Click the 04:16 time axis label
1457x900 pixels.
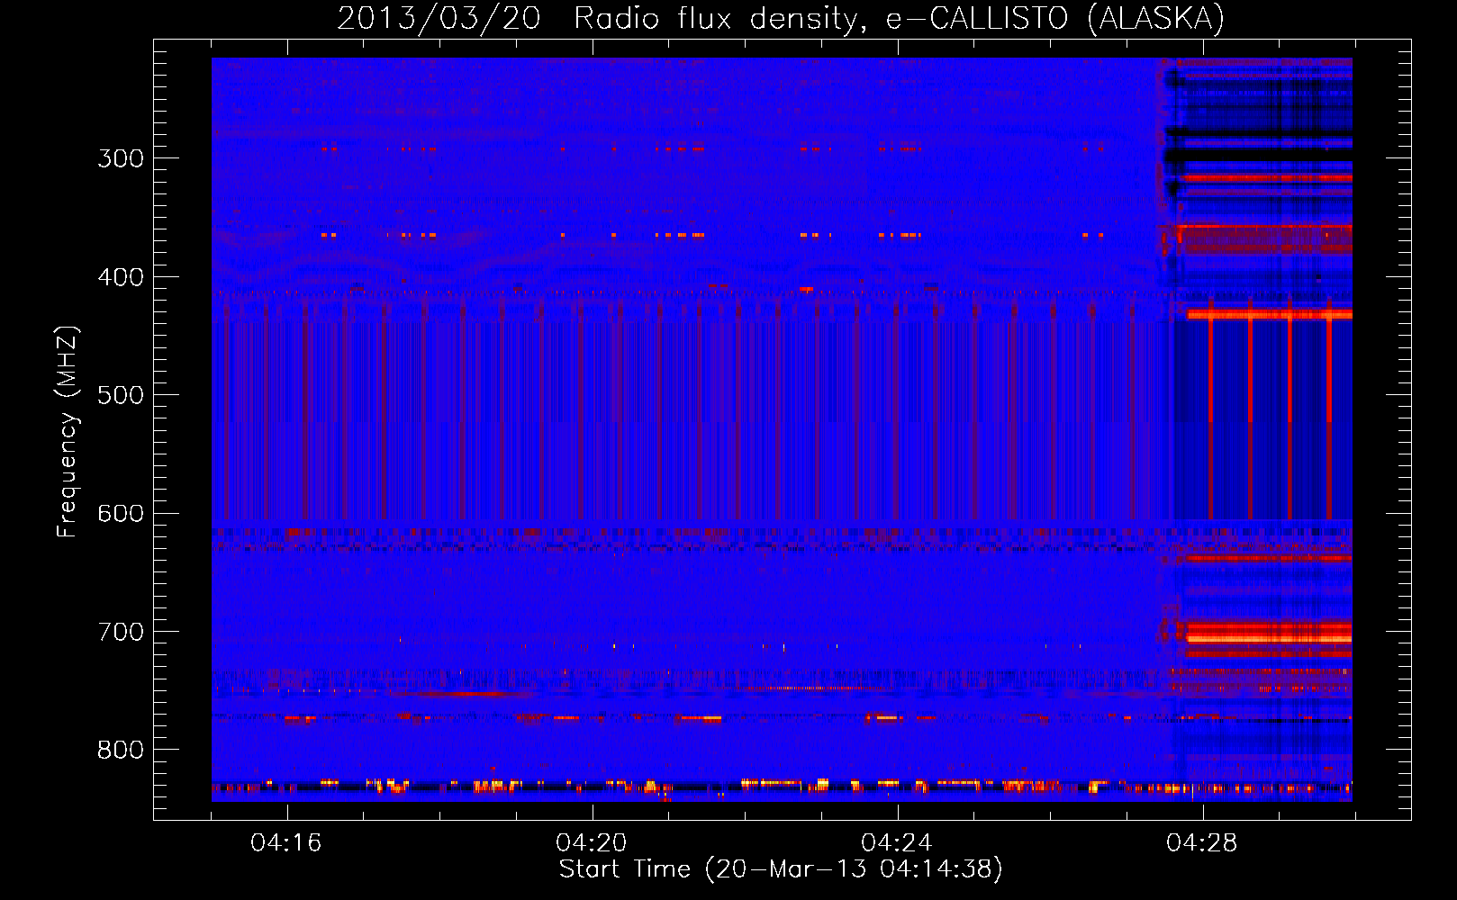(x=286, y=842)
